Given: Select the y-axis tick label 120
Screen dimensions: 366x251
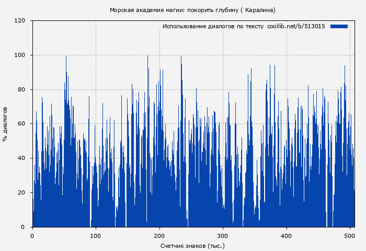Looking at the screenshot, I should [x=20, y=21].
